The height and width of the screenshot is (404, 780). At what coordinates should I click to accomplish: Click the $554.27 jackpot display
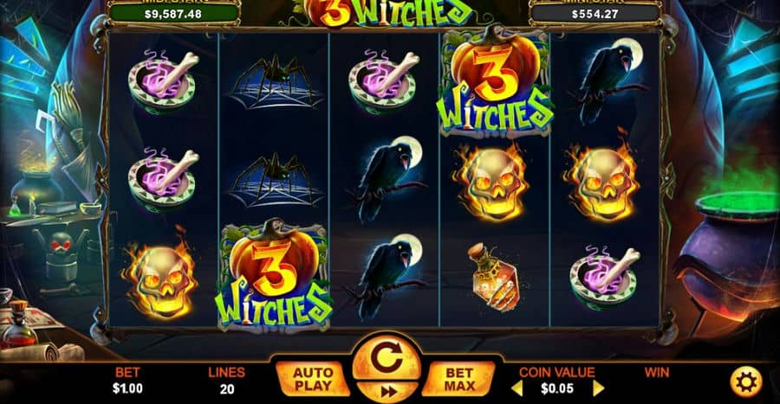595,14
